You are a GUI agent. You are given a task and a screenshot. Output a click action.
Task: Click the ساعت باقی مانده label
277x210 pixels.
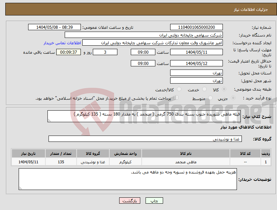click(x=39, y=52)
